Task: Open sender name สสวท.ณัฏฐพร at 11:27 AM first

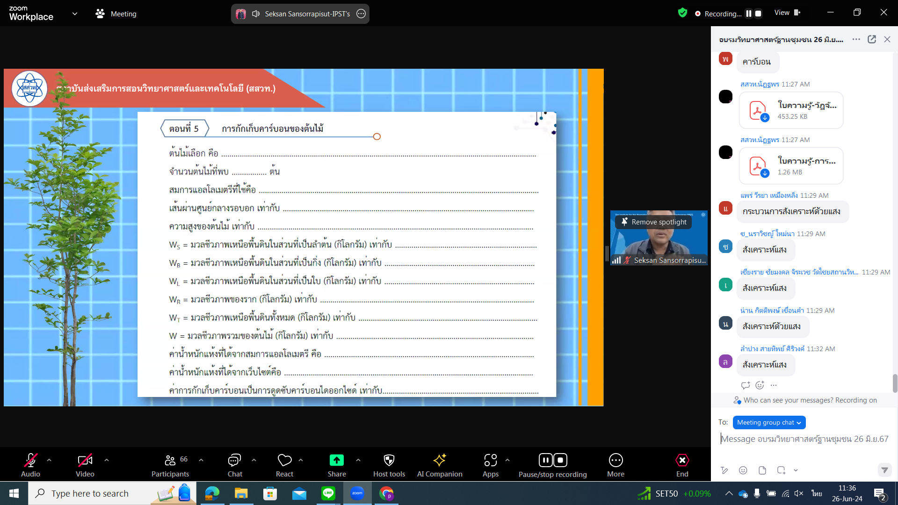Action: click(760, 84)
